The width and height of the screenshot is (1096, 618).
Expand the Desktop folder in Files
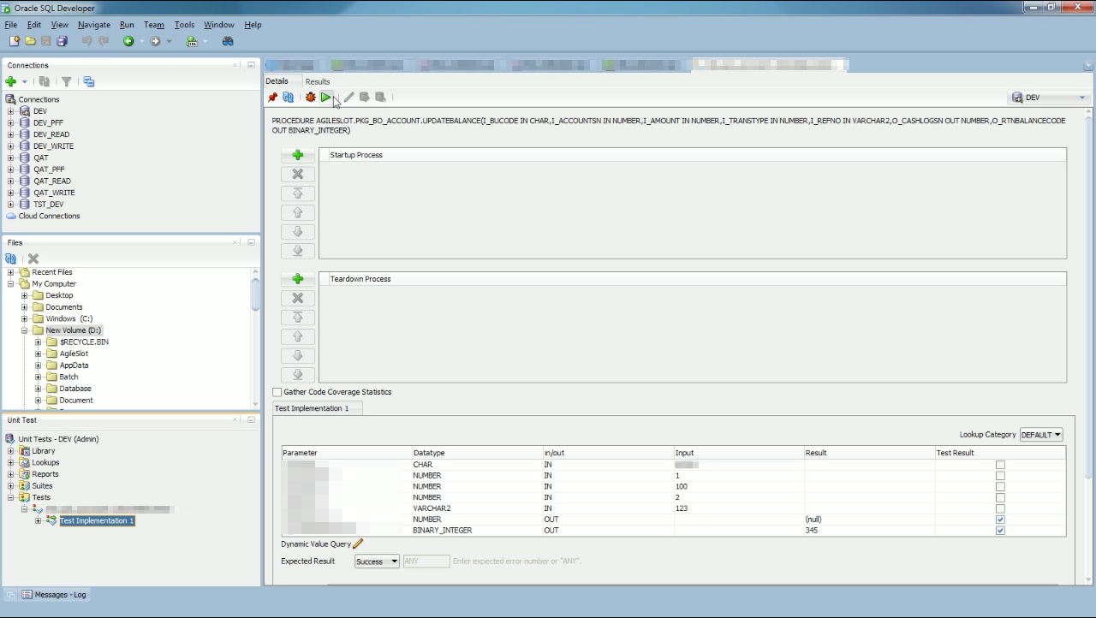pyautogui.click(x=25, y=295)
